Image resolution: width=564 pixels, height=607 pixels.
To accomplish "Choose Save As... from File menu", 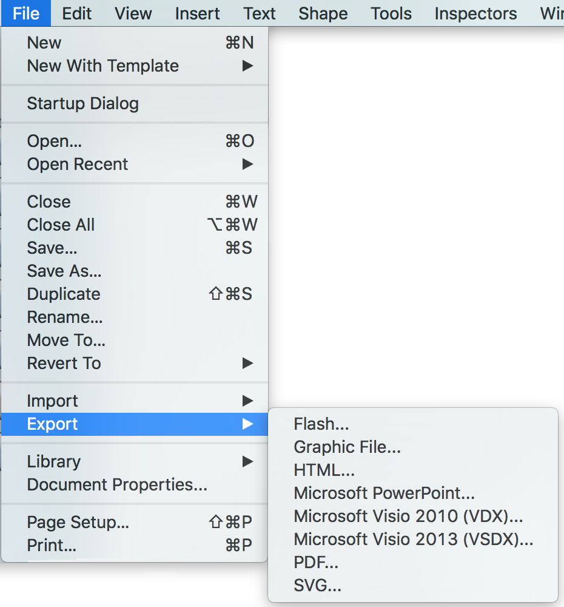I will (64, 271).
